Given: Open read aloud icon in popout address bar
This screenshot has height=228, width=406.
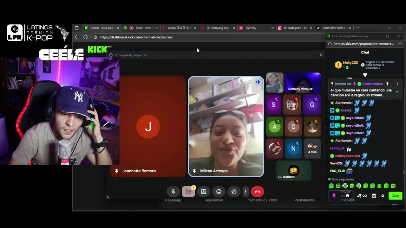Looking at the screenshot, I should coord(400,44).
